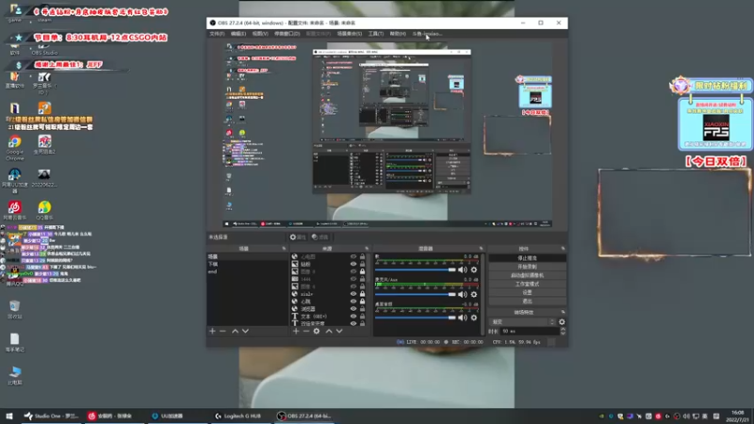Toggle lock on 钻粉 source
The width and height of the screenshot is (754, 424).
[363, 264]
